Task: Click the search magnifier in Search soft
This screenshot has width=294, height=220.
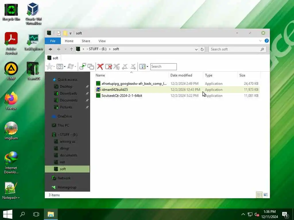Action: coord(262,49)
